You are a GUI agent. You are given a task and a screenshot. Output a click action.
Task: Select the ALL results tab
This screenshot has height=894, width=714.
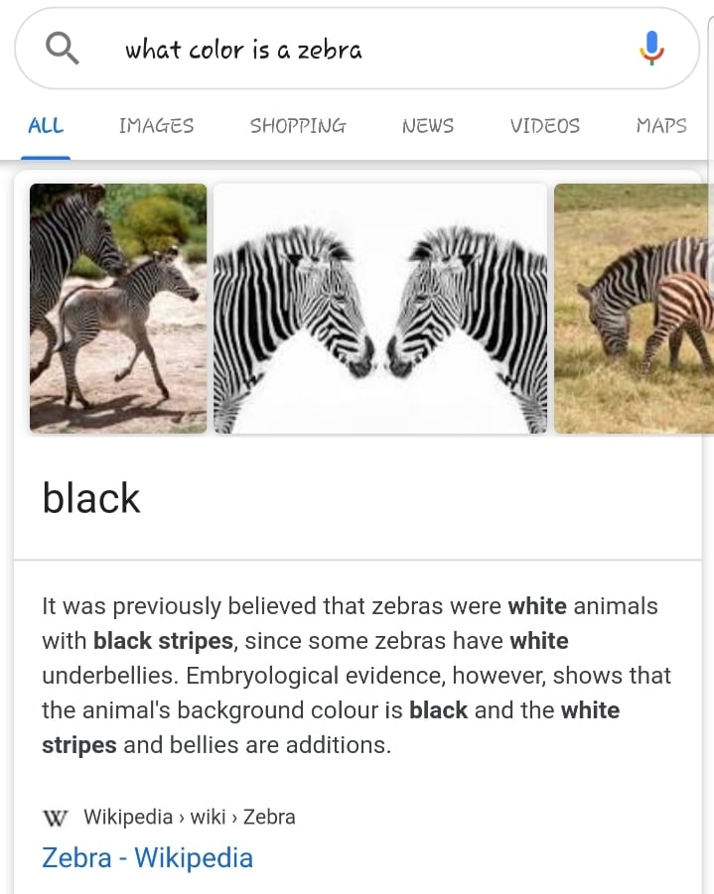(46, 125)
